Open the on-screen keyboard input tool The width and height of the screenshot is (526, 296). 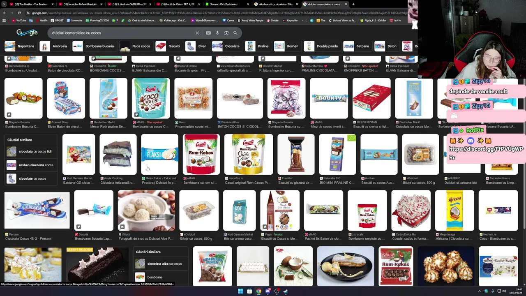pos(208,33)
